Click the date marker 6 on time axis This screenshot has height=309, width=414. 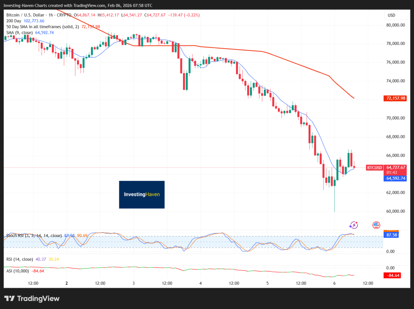click(334, 283)
